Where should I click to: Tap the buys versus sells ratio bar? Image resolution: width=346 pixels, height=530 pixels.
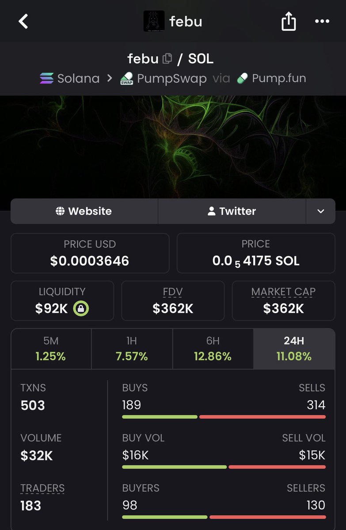click(x=224, y=416)
